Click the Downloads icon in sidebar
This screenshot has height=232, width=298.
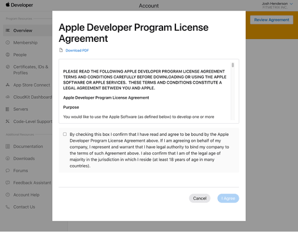click(8, 158)
